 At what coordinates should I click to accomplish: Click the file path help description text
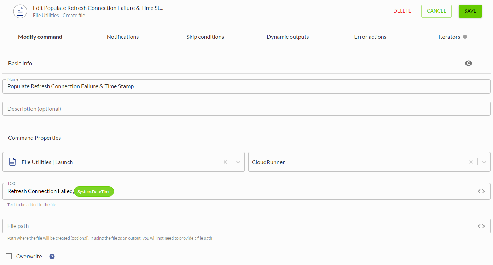110,238
